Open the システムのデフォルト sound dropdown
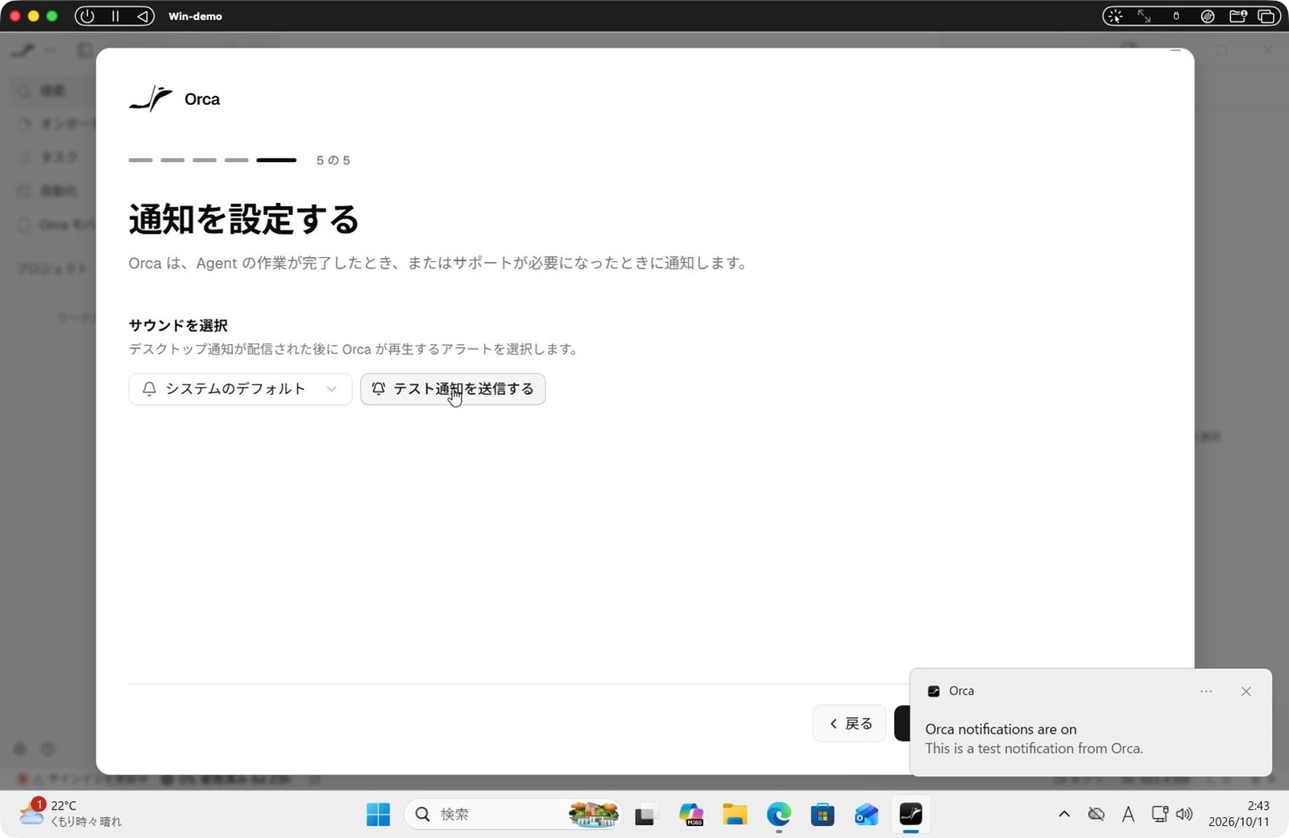The height and width of the screenshot is (838, 1289). point(240,389)
